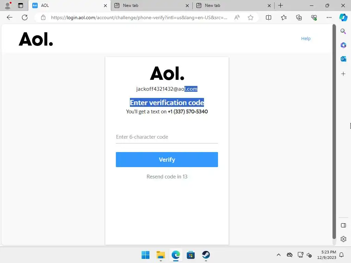Open notifications bell icon
Screen dimensions: 351x263
pyautogui.click(x=341, y=255)
